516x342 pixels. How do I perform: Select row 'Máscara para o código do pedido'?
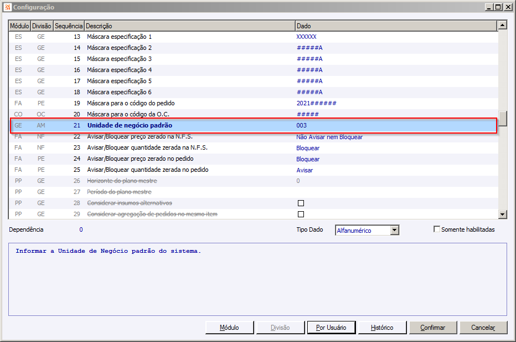click(252, 103)
